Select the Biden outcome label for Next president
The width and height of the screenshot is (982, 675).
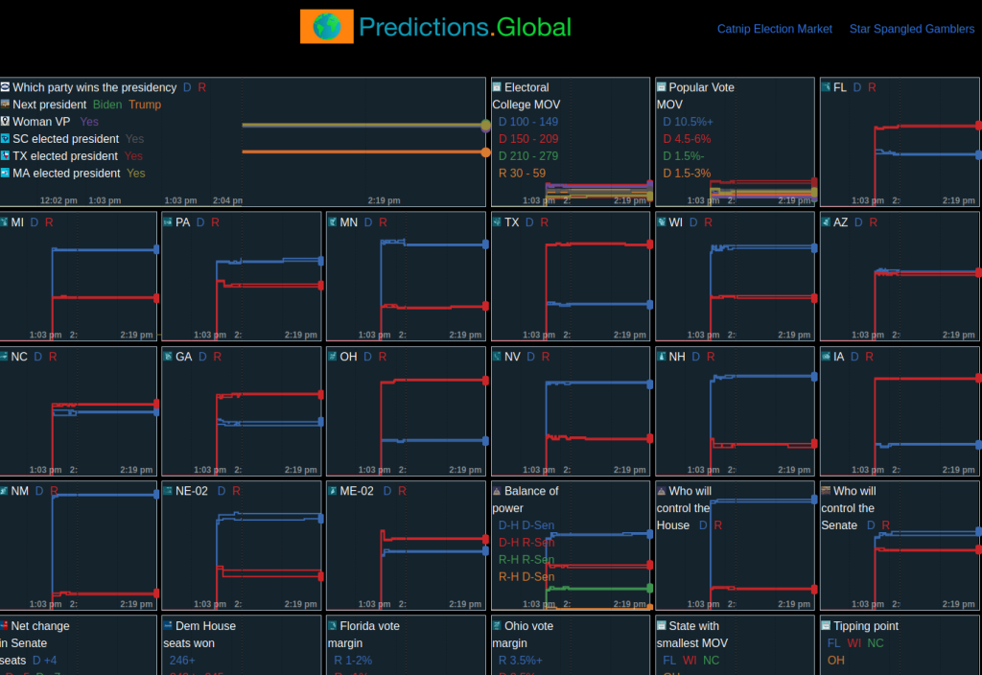[107, 105]
